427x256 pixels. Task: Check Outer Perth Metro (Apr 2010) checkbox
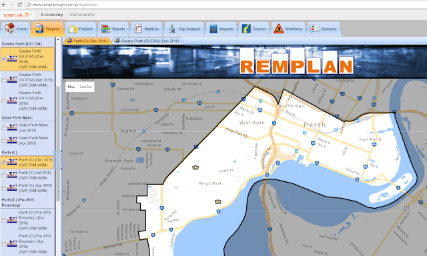coord(3,141)
